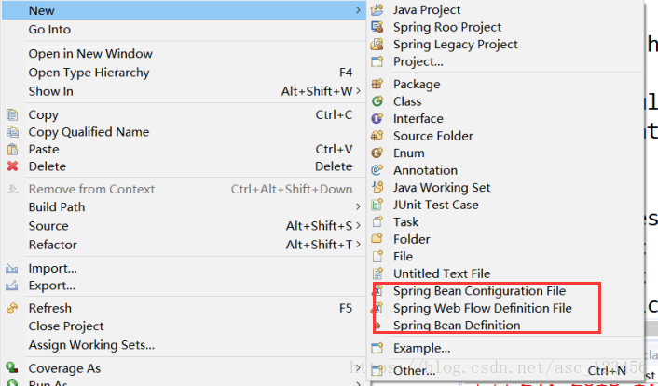Click the purple Interface icon

pos(377,118)
